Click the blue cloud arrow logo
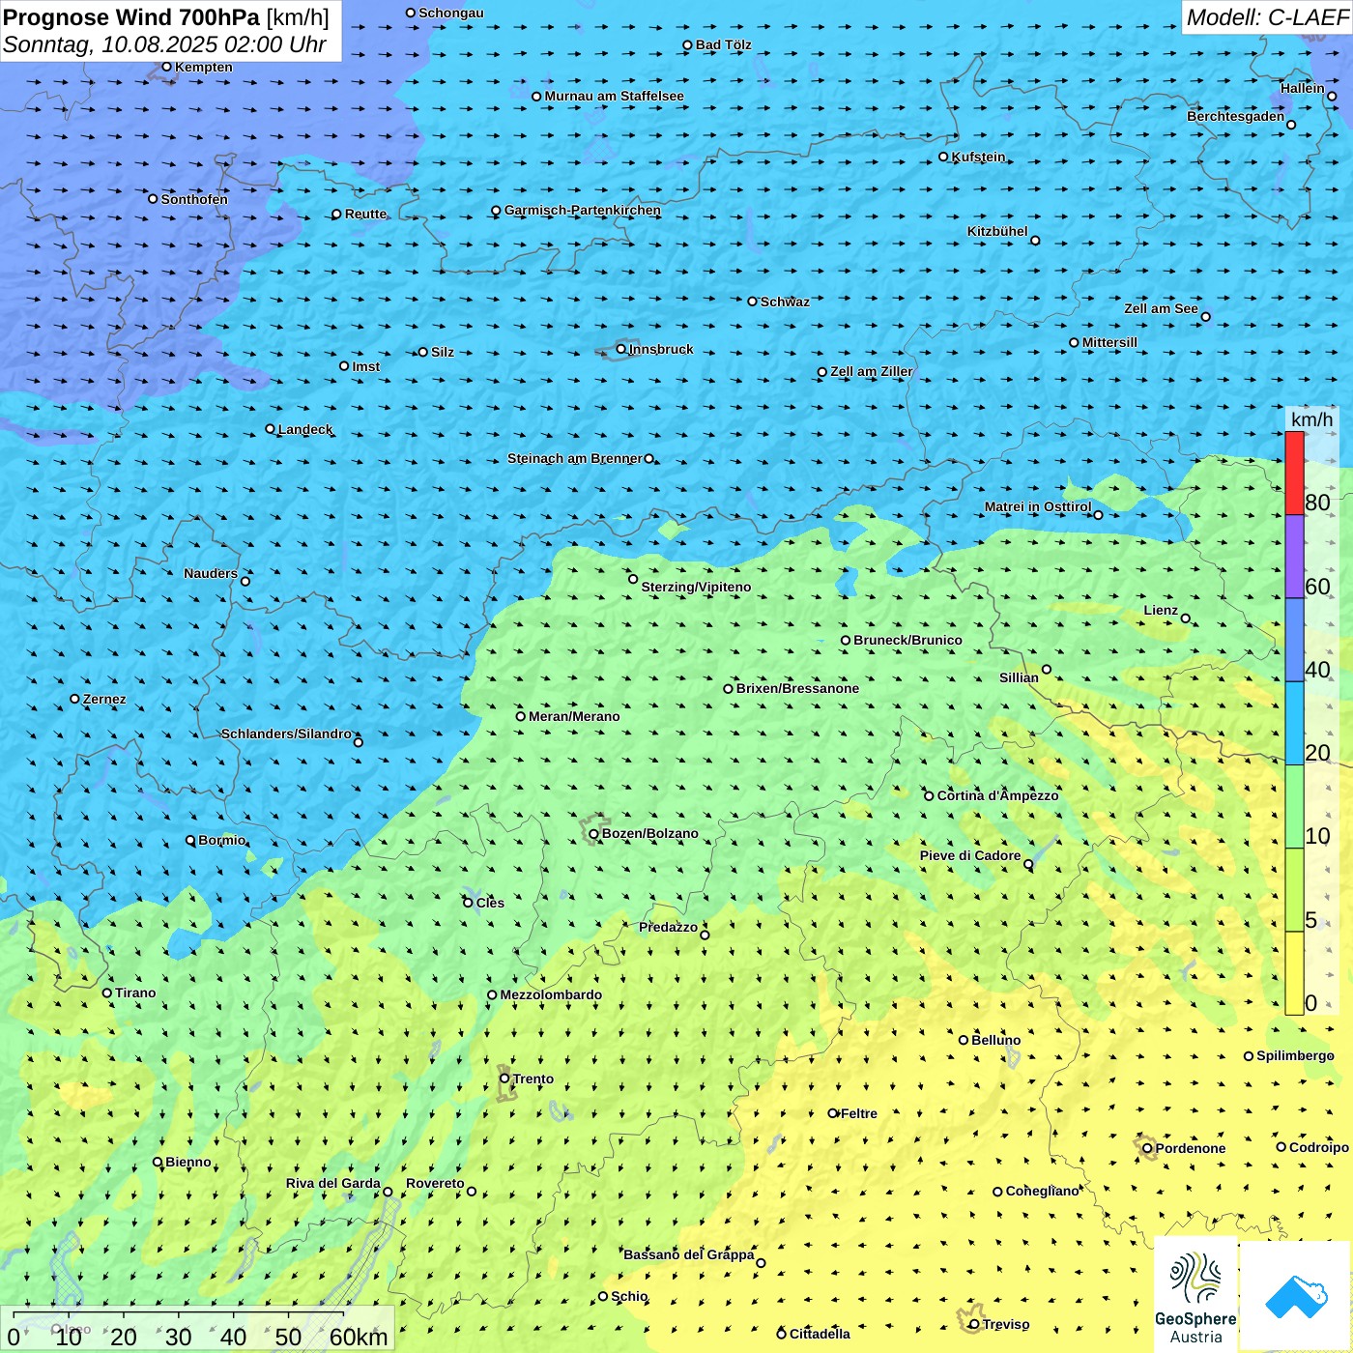 [1295, 1296]
